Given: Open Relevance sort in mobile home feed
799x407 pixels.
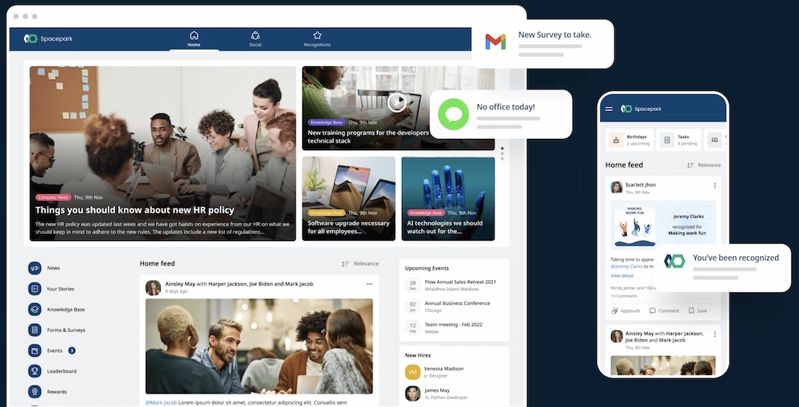Looking at the screenshot, I should click(x=703, y=165).
